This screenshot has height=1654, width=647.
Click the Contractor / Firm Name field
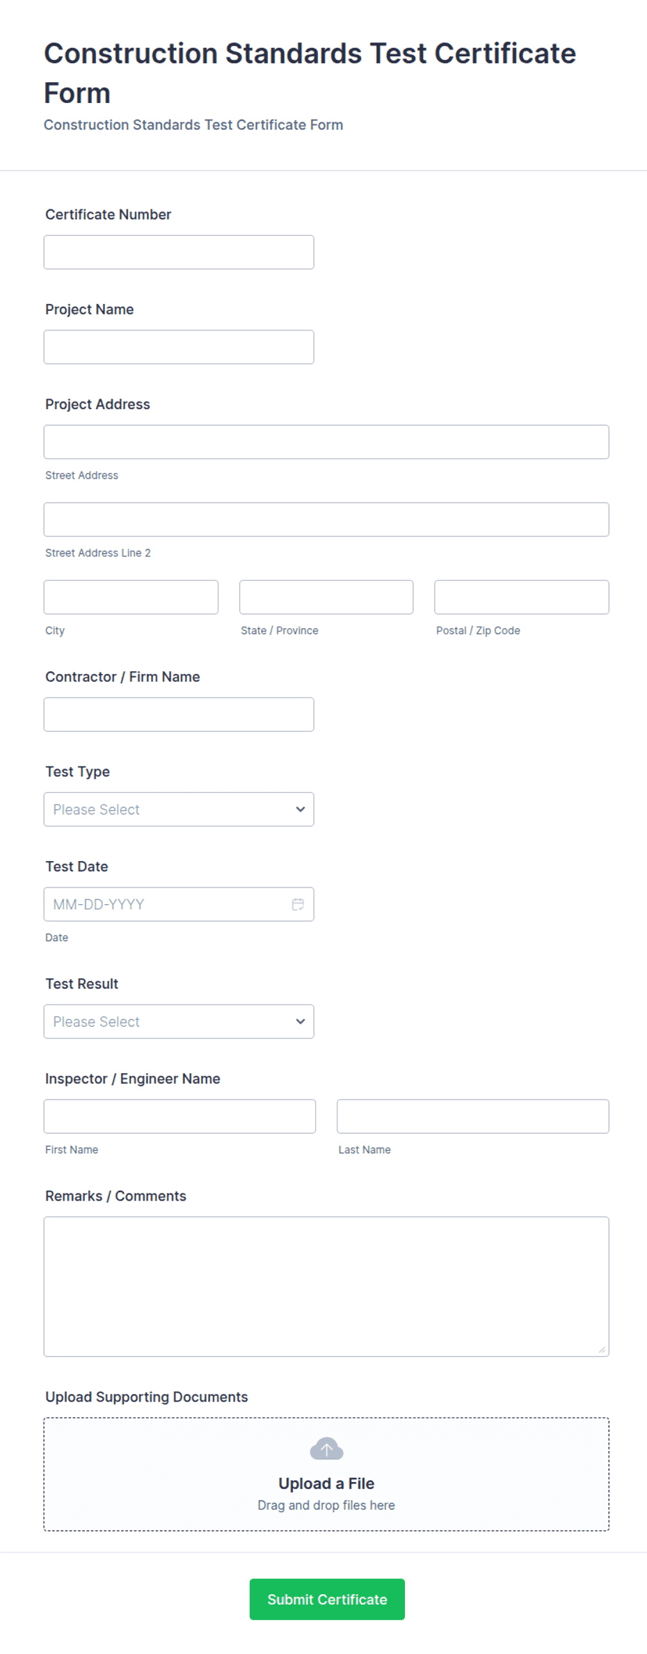tap(179, 714)
